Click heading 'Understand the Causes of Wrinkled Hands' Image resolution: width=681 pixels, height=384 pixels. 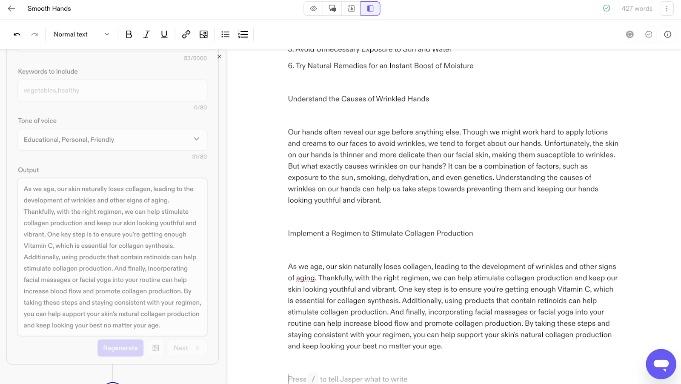click(358, 99)
